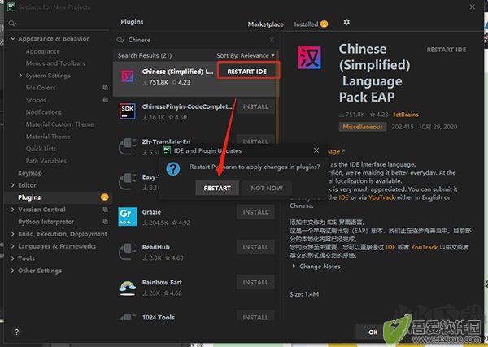Open the Sort By Relevance dropdown
The image size is (488, 347).
[246, 55]
